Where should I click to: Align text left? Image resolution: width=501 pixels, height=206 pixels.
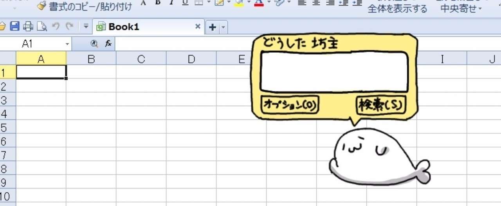[x=301, y=2]
